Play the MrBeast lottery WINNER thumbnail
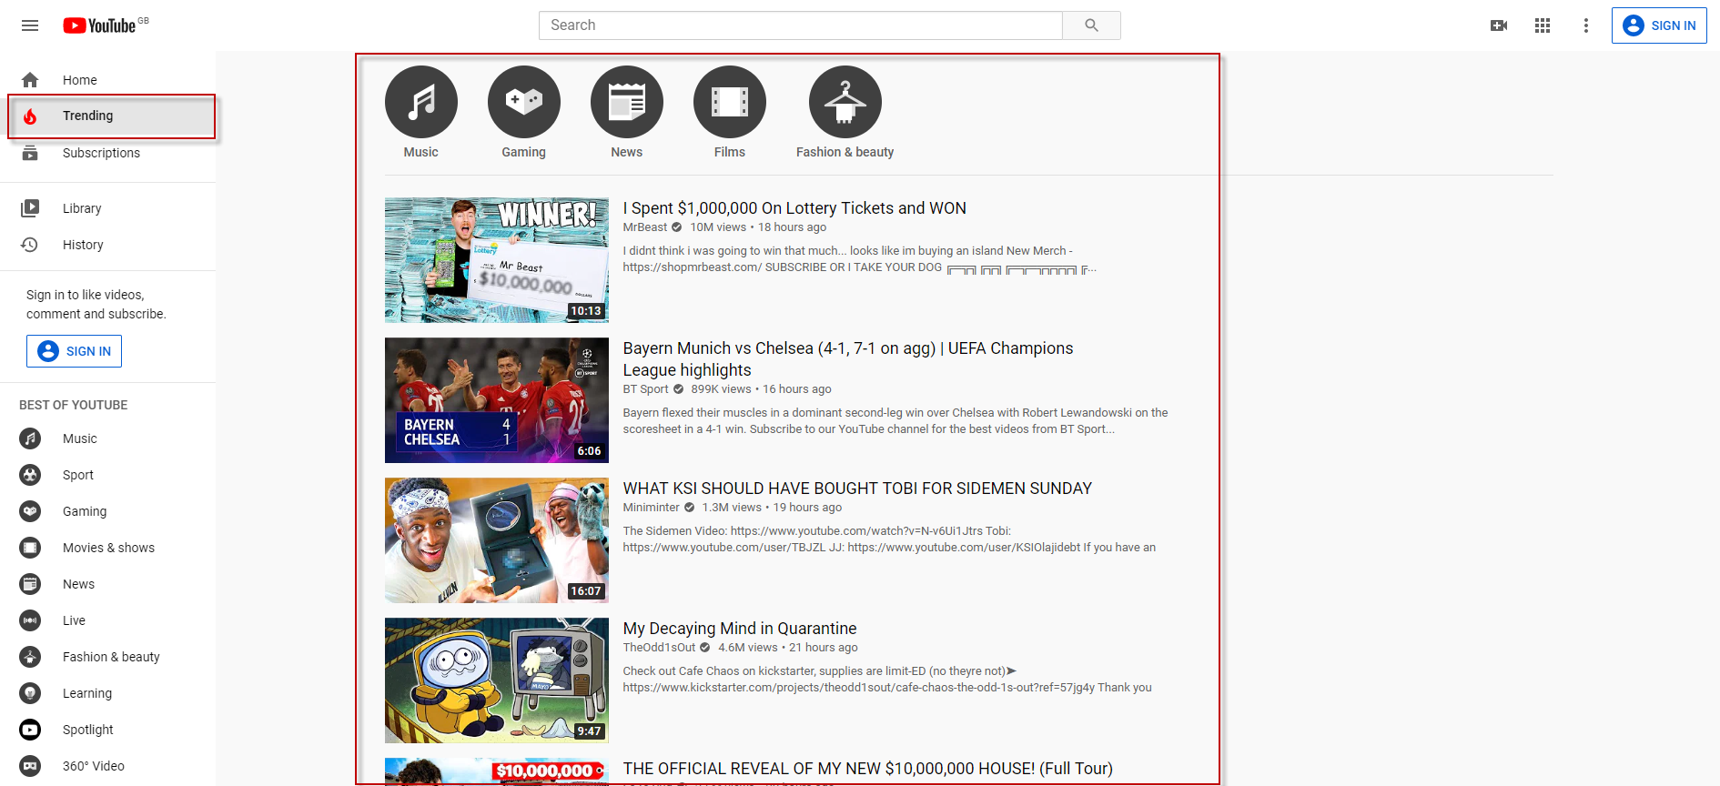Viewport: 1720px width, 786px height. [497, 260]
